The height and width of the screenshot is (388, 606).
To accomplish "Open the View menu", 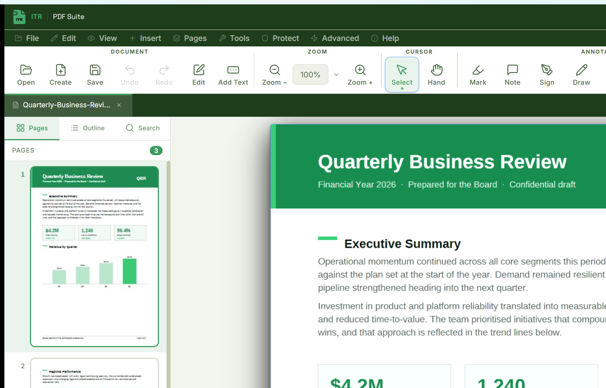I will pos(102,38).
